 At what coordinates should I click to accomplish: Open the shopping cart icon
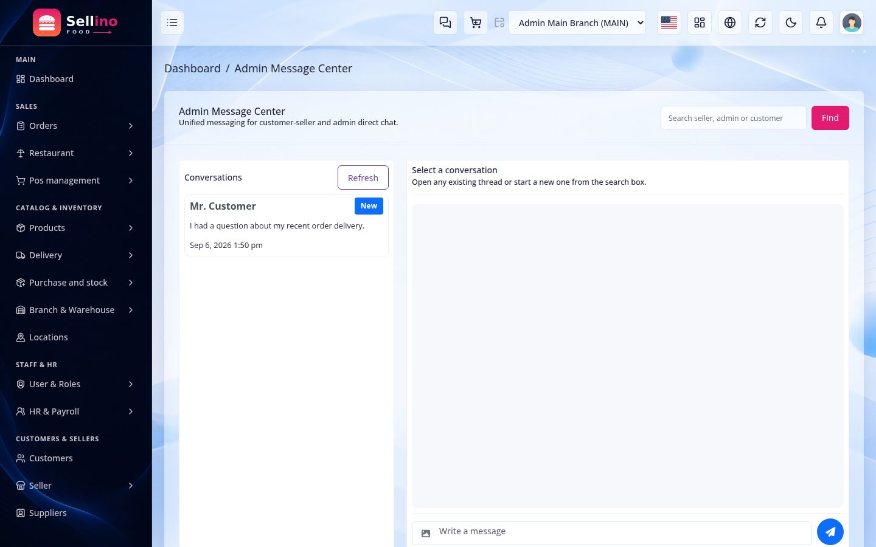pos(476,22)
